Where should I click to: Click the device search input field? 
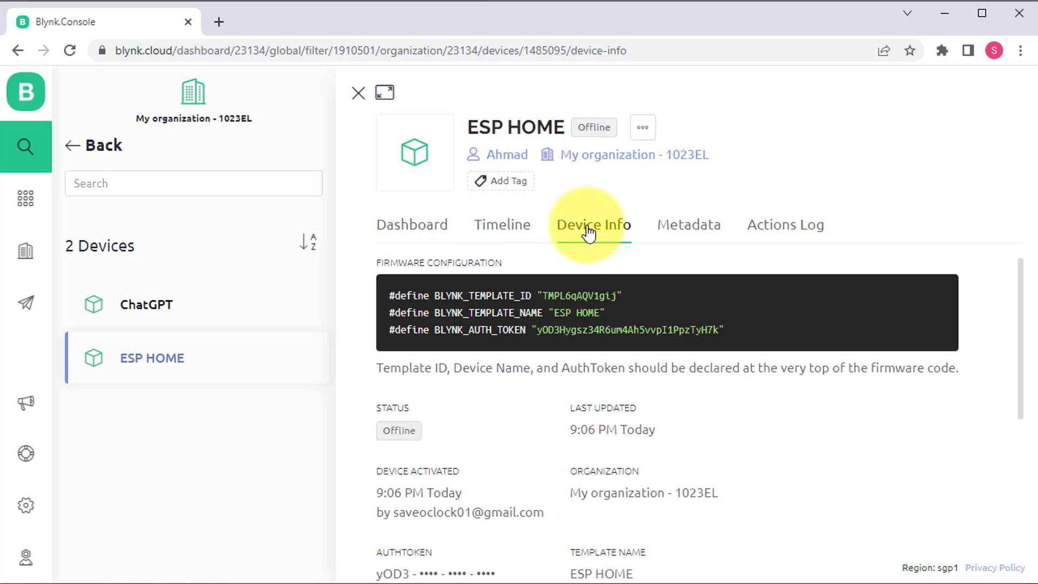point(194,183)
